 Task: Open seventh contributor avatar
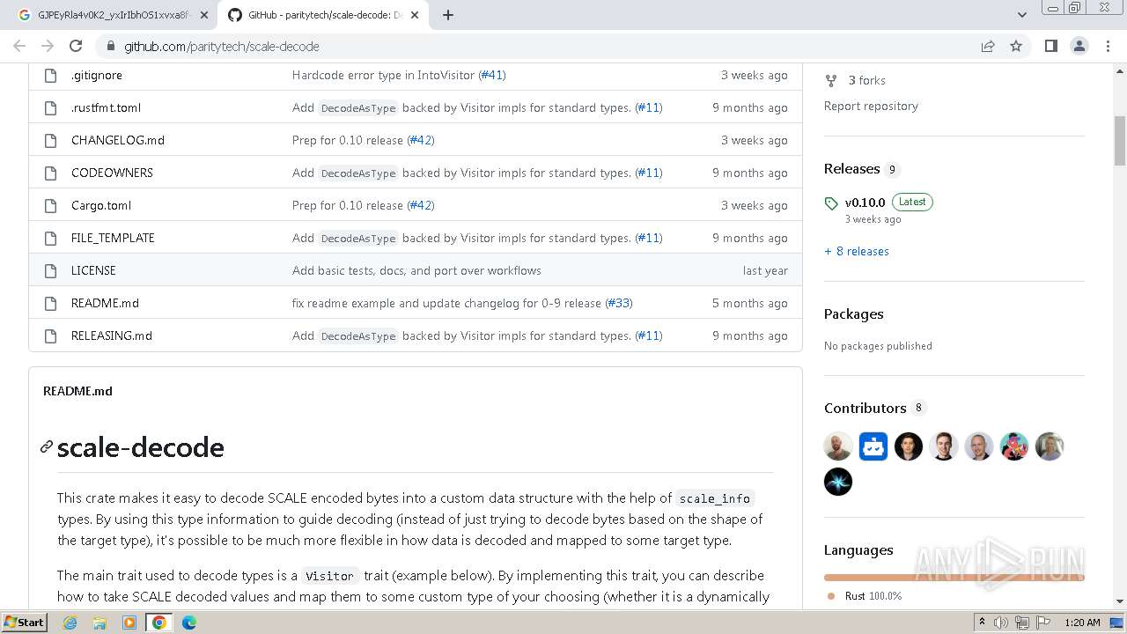click(1050, 446)
